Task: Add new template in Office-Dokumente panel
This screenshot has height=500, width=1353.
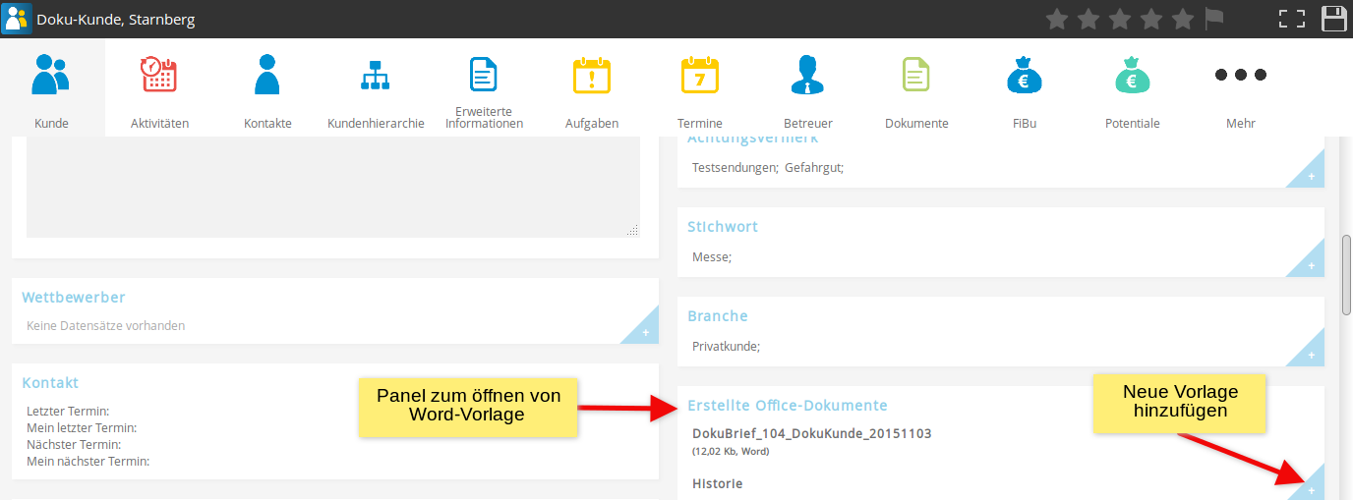Action: coord(1311,488)
